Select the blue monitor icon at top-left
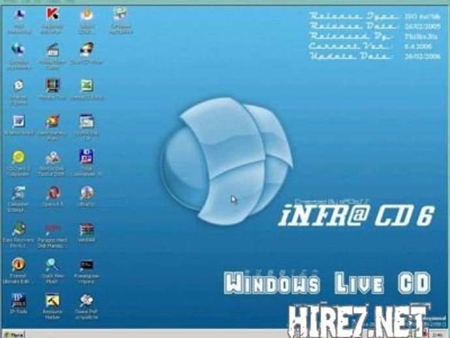Viewport: 450px width, 338px height. coord(19,14)
